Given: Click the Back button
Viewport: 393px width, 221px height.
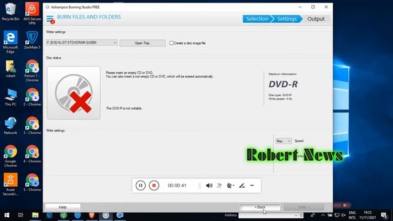Looking at the screenshot, I should [260, 207].
